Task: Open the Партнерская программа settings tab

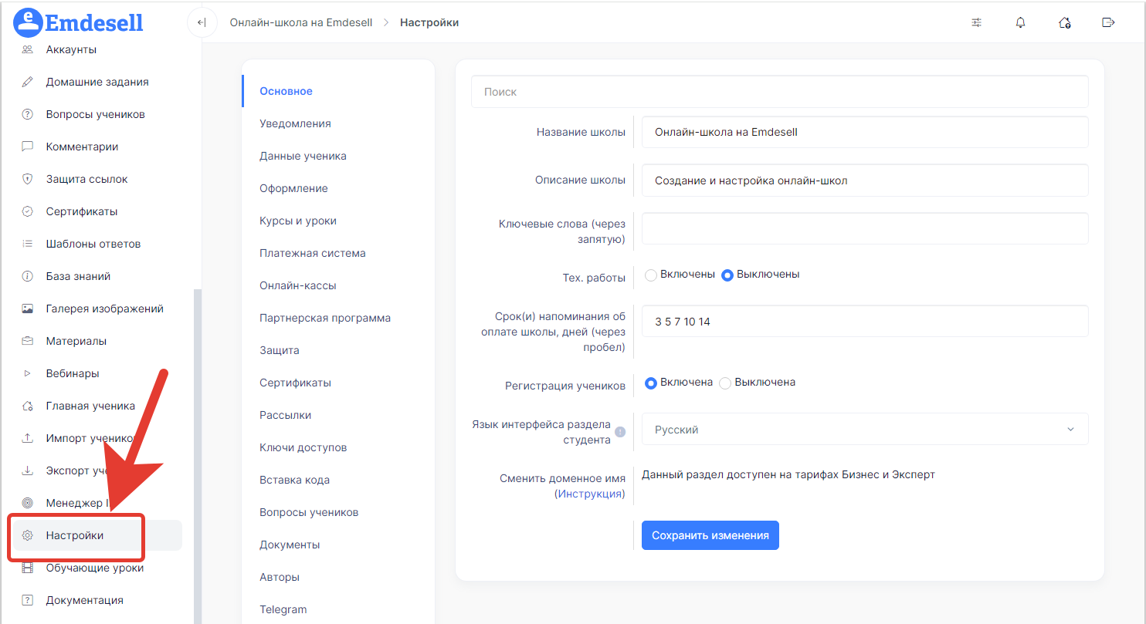Action: point(325,318)
